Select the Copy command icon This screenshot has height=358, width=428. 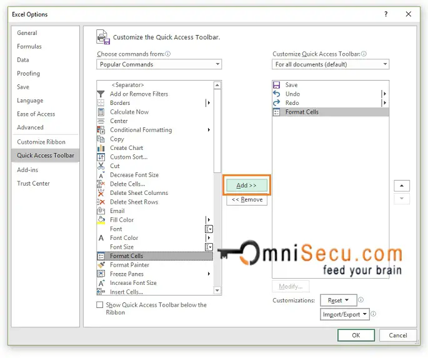101,139
